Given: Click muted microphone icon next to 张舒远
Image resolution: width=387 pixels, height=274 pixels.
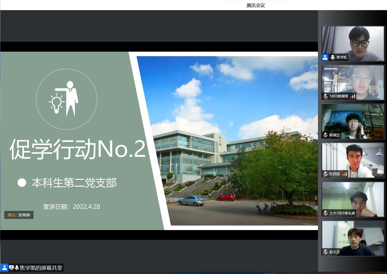Looking at the screenshot, I should (x=325, y=174).
